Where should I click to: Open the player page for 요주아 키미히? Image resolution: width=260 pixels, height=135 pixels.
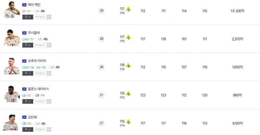[37, 61]
